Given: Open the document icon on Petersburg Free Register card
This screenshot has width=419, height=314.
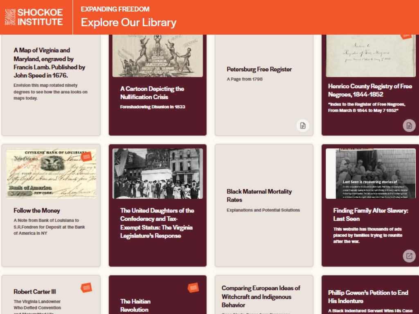Looking at the screenshot, I should coord(302,126).
